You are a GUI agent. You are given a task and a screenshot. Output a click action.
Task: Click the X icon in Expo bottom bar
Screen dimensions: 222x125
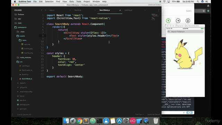184,112
